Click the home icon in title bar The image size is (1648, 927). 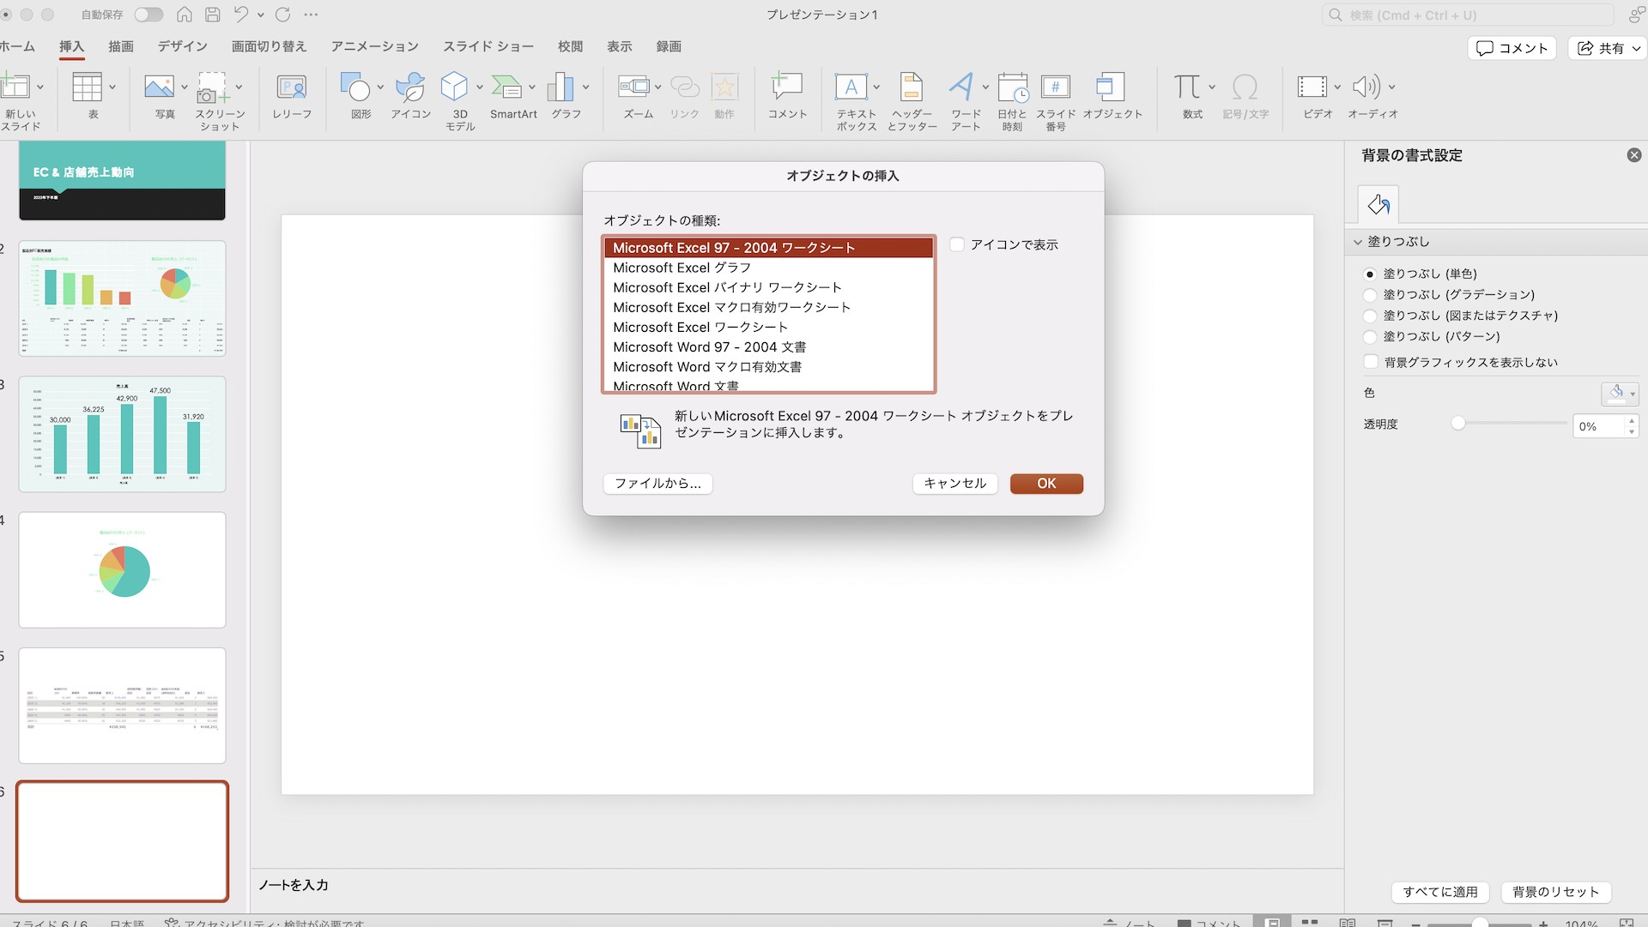pos(185,15)
